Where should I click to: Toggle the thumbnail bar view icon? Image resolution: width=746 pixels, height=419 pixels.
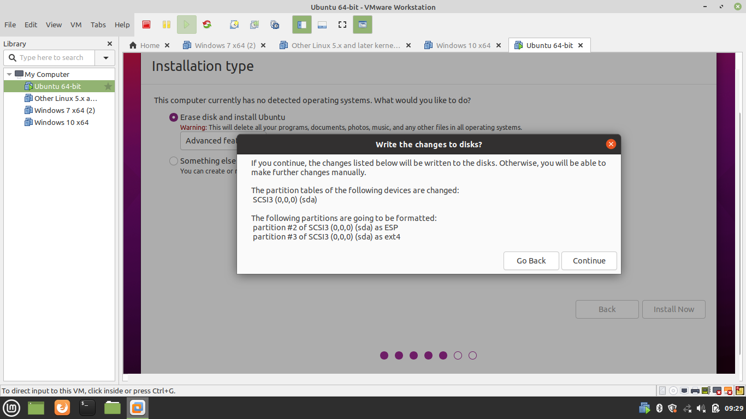pyautogui.click(x=322, y=25)
